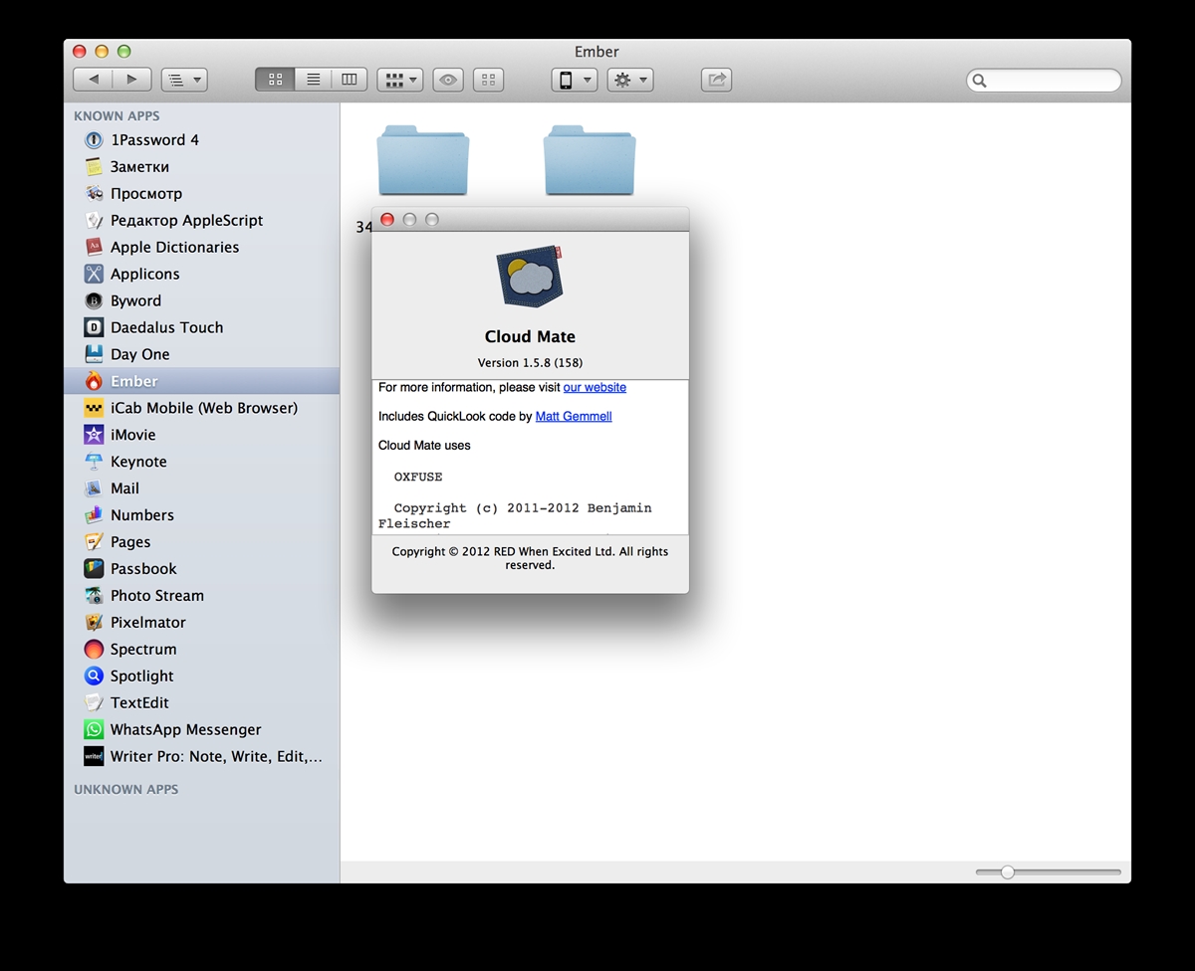1195x971 pixels.
Task: Click the share button in toolbar
Action: (x=716, y=80)
